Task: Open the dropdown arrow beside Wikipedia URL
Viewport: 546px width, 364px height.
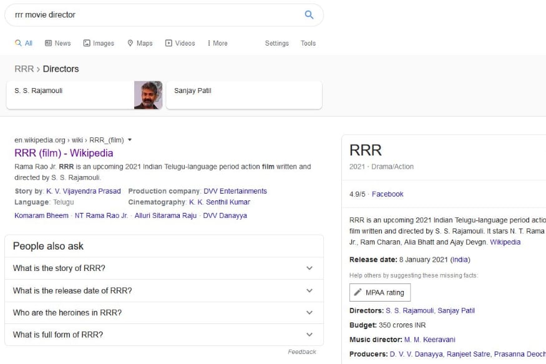Action: 130,140
